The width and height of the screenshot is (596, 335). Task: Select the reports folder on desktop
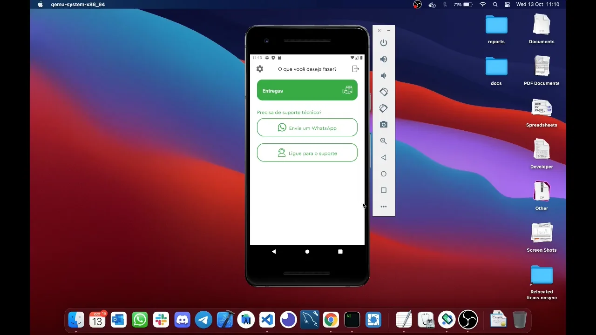point(496,29)
